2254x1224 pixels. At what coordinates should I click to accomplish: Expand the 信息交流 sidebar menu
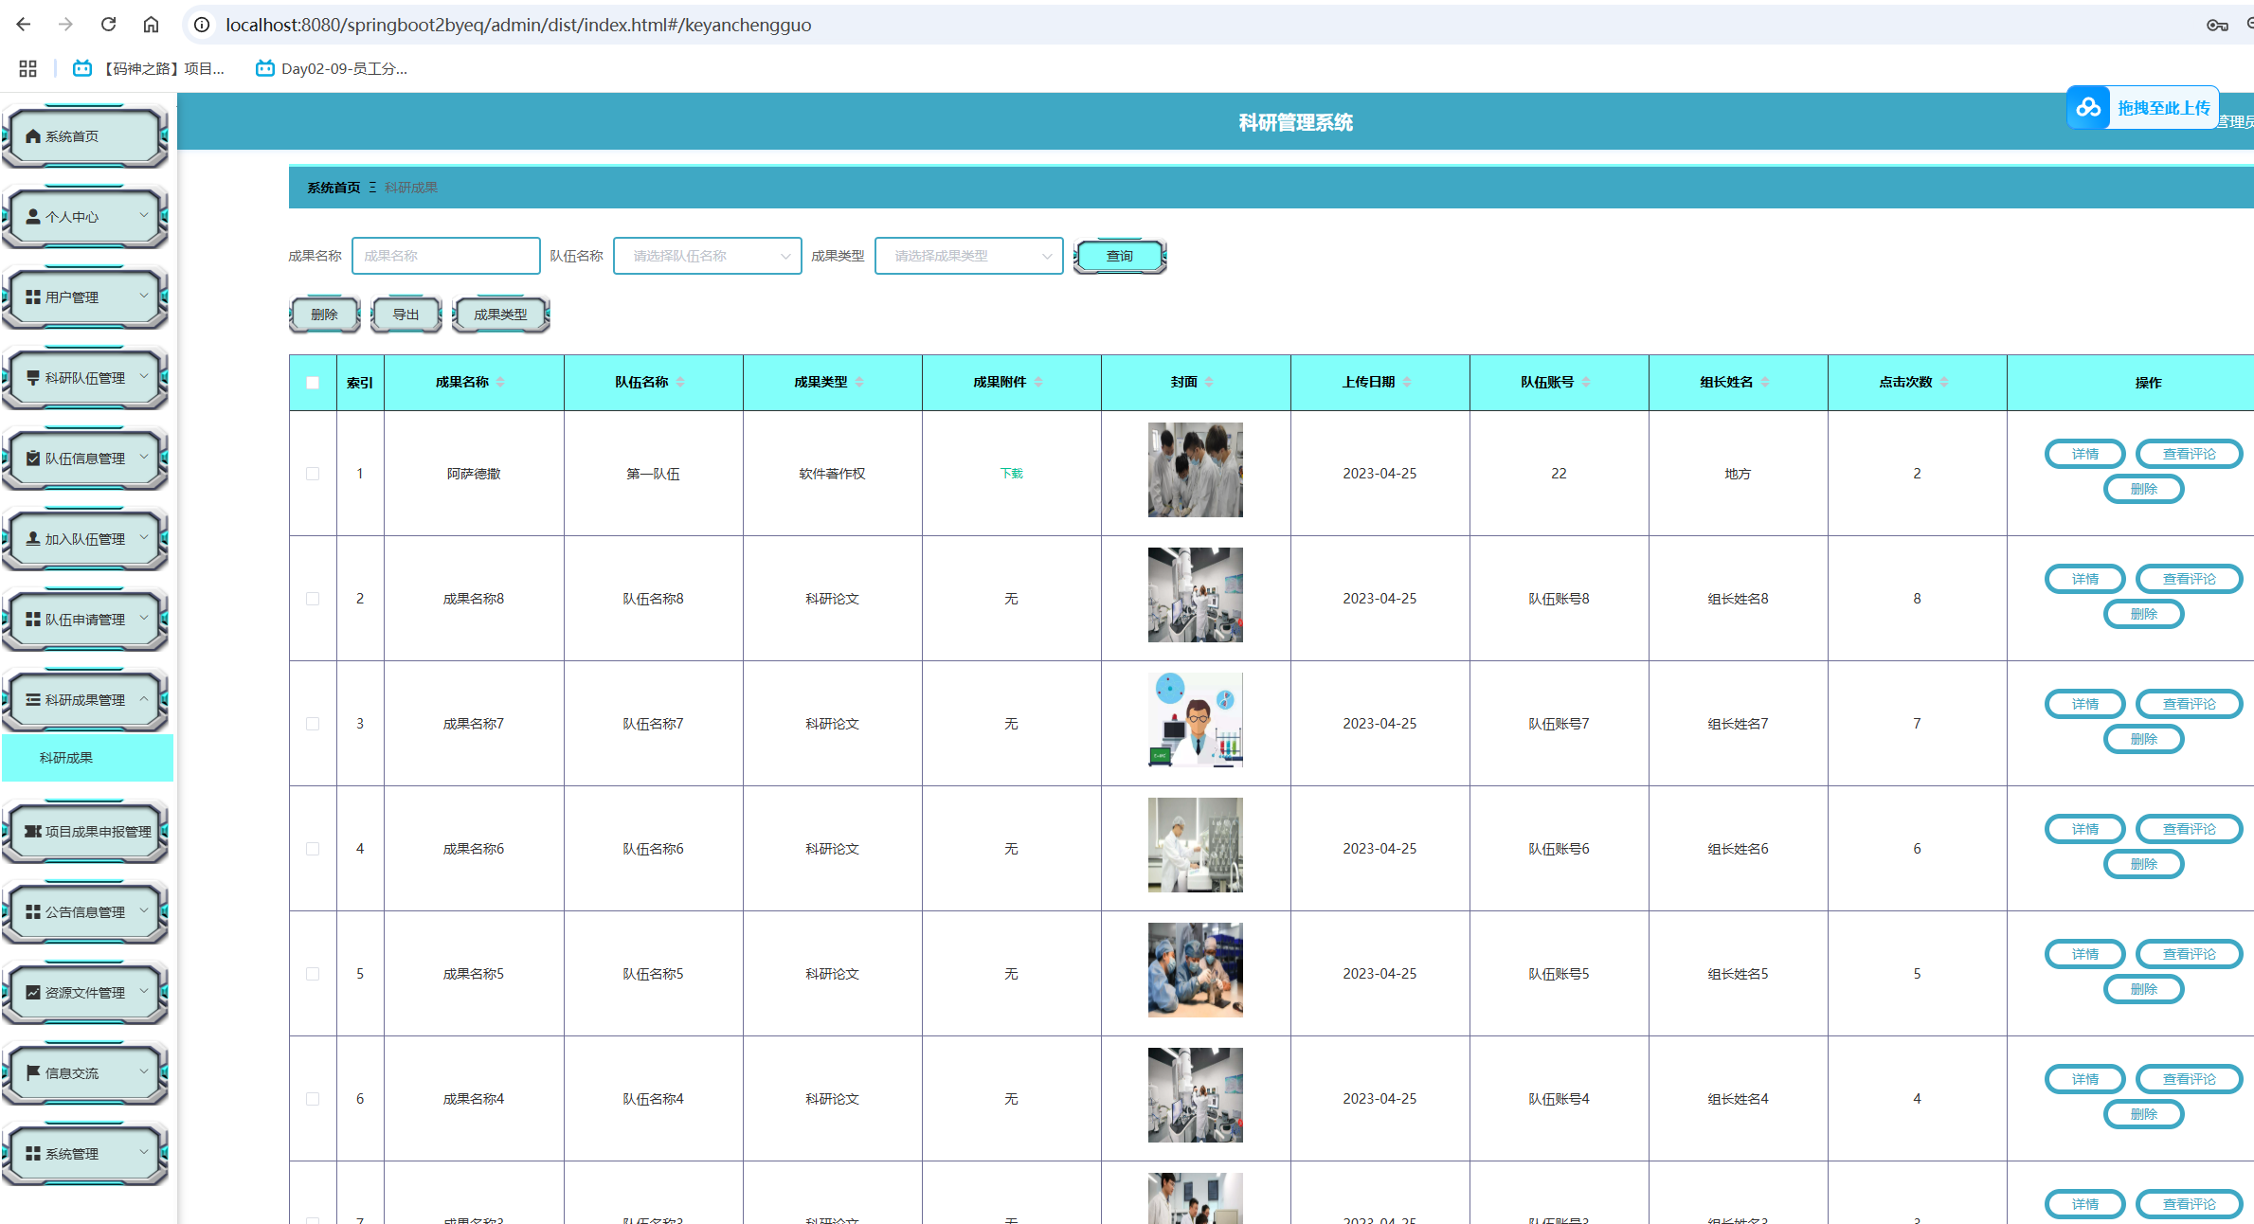point(85,1073)
